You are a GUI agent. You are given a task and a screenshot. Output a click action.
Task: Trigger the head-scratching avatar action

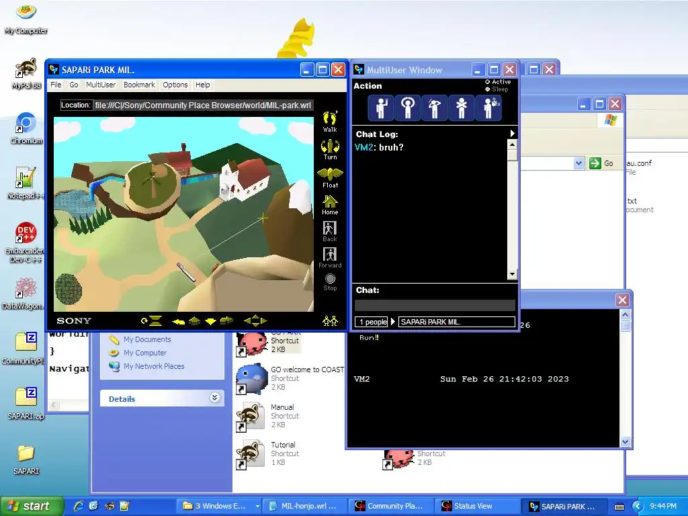(x=435, y=107)
